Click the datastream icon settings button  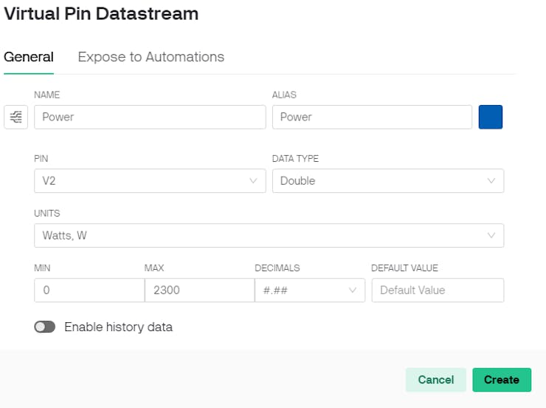pos(15,117)
